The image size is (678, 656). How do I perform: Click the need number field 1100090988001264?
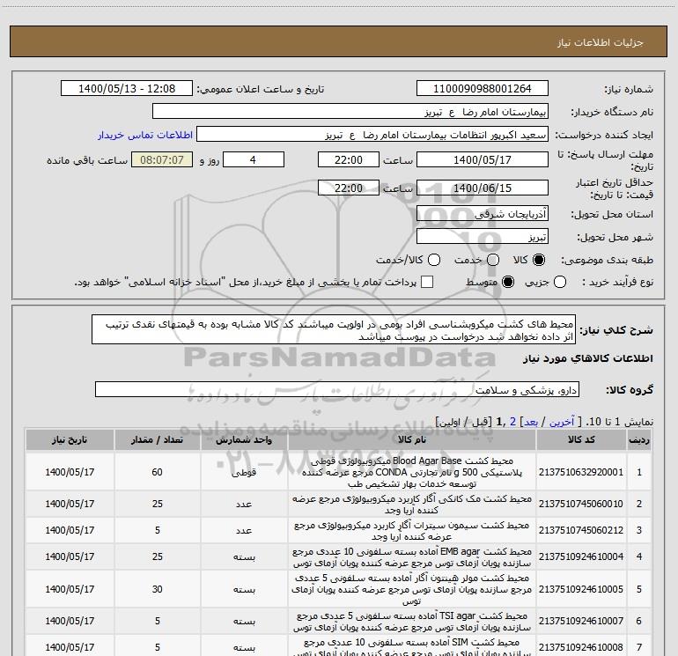click(x=483, y=88)
